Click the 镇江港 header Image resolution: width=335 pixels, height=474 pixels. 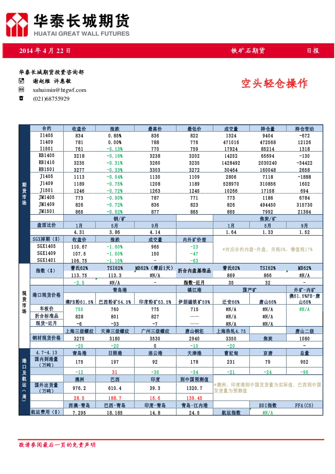(194, 290)
